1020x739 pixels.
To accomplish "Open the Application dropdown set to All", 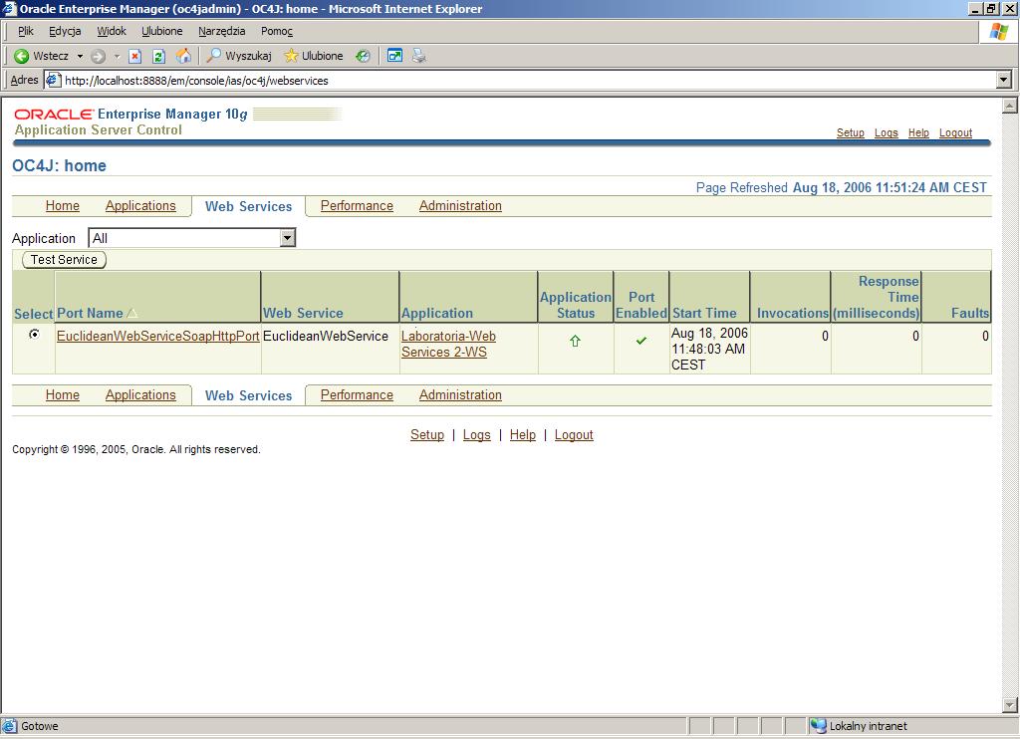I will [192, 238].
